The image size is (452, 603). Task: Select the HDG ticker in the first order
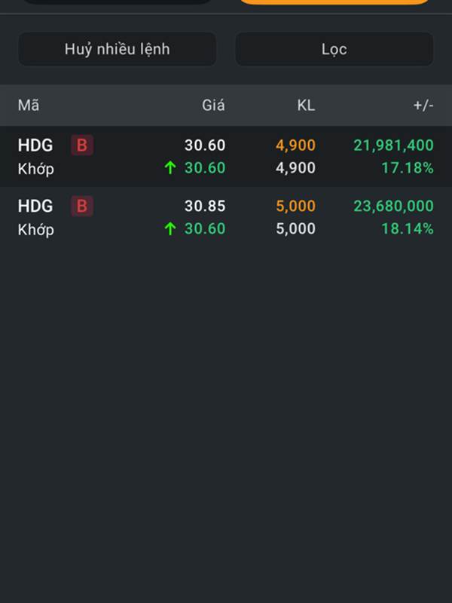(35, 145)
